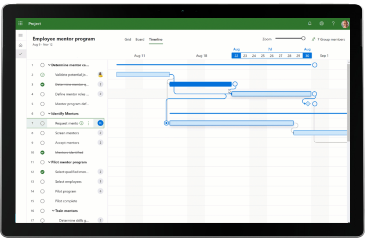Click the help question mark icon
This screenshot has height=239, width=365.
[x=333, y=24]
